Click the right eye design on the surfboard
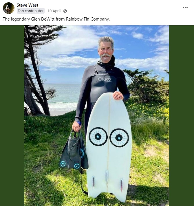The width and height of the screenshot is (194, 206). 119,138
